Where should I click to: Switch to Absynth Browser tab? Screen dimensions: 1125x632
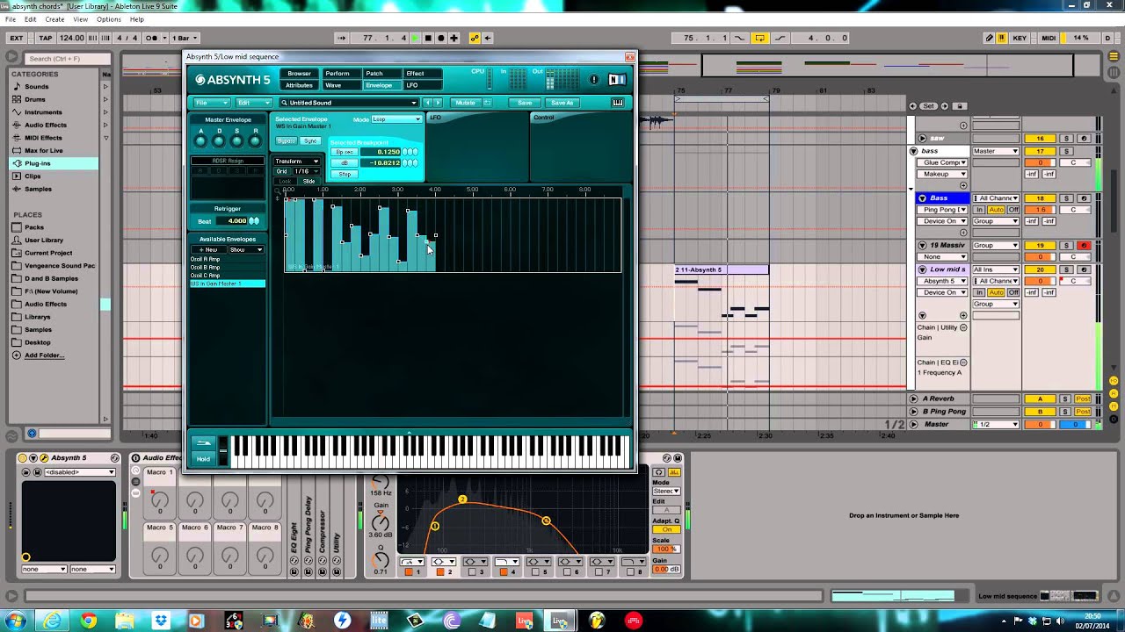pyautogui.click(x=299, y=74)
